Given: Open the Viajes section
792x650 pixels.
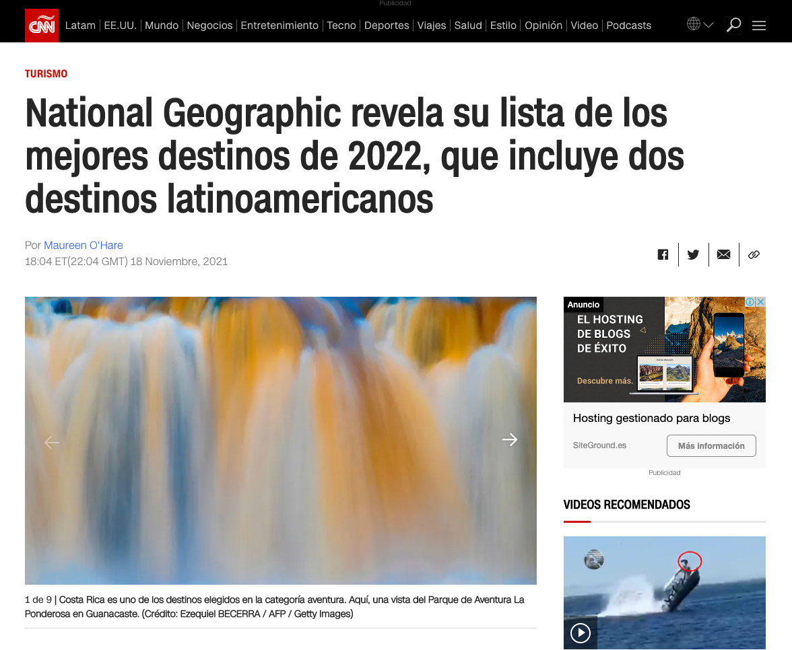Looking at the screenshot, I should pos(431,26).
